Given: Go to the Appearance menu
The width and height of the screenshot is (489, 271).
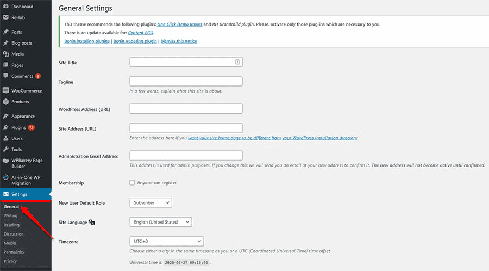Looking at the screenshot, I should click(23, 116).
